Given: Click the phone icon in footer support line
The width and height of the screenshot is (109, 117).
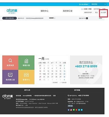Looking at the screenshot, I should [68, 95].
